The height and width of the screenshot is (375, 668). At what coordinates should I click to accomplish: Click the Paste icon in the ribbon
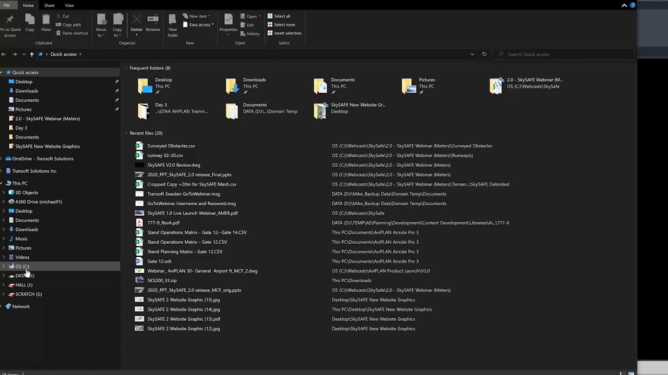[46, 23]
